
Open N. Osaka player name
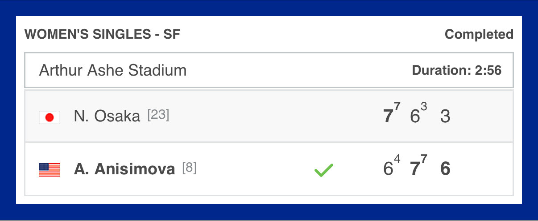point(107,117)
